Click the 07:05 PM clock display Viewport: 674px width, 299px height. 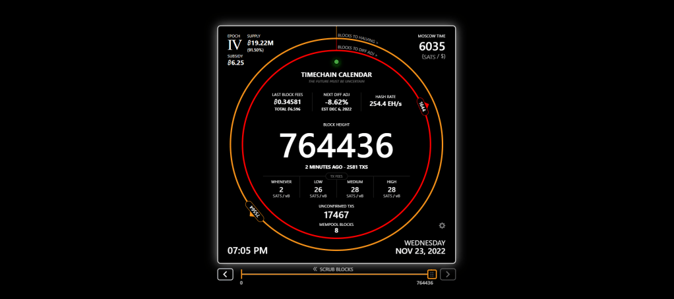click(247, 250)
